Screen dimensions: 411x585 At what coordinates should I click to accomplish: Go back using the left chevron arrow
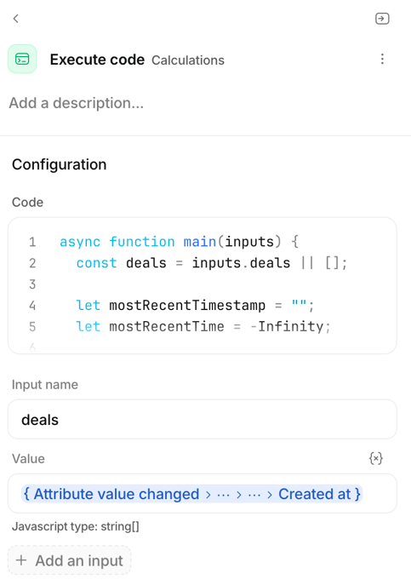point(15,19)
